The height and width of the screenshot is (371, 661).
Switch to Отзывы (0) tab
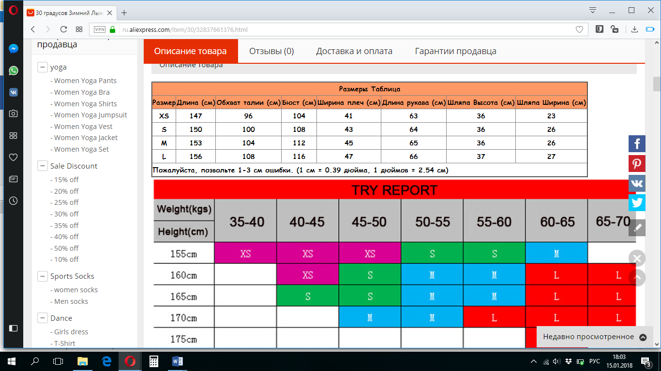pos(271,51)
